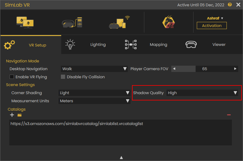Viewport: 243px width, 161px height.
Task: Switch to the Mapping tab
Action: point(146,45)
